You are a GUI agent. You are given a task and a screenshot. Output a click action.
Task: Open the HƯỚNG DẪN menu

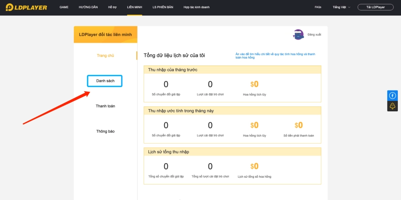pos(88,7)
